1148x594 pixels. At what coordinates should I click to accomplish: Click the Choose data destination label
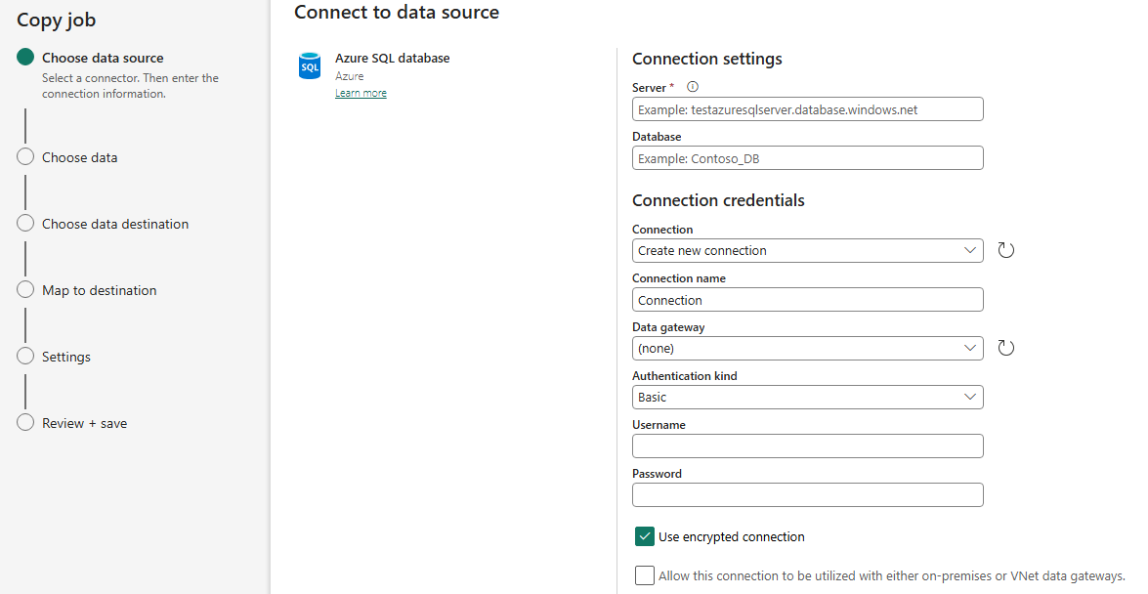[115, 224]
